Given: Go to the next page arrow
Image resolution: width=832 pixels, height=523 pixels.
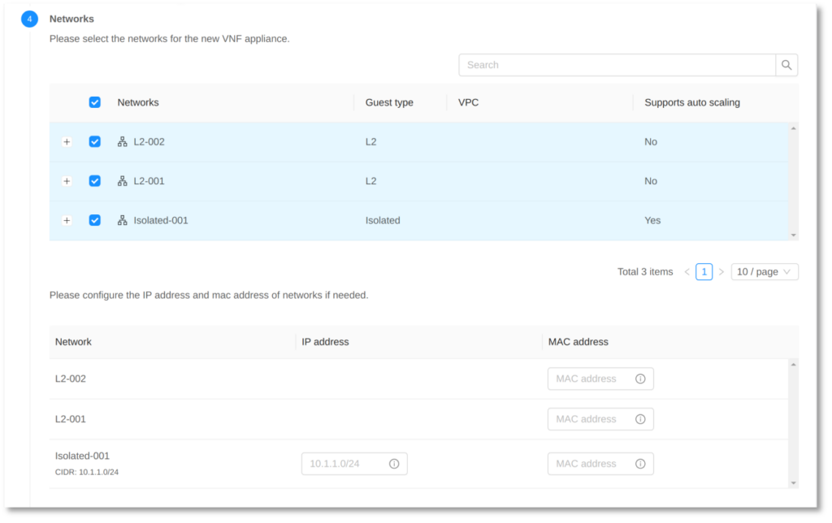Looking at the screenshot, I should tap(721, 271).
